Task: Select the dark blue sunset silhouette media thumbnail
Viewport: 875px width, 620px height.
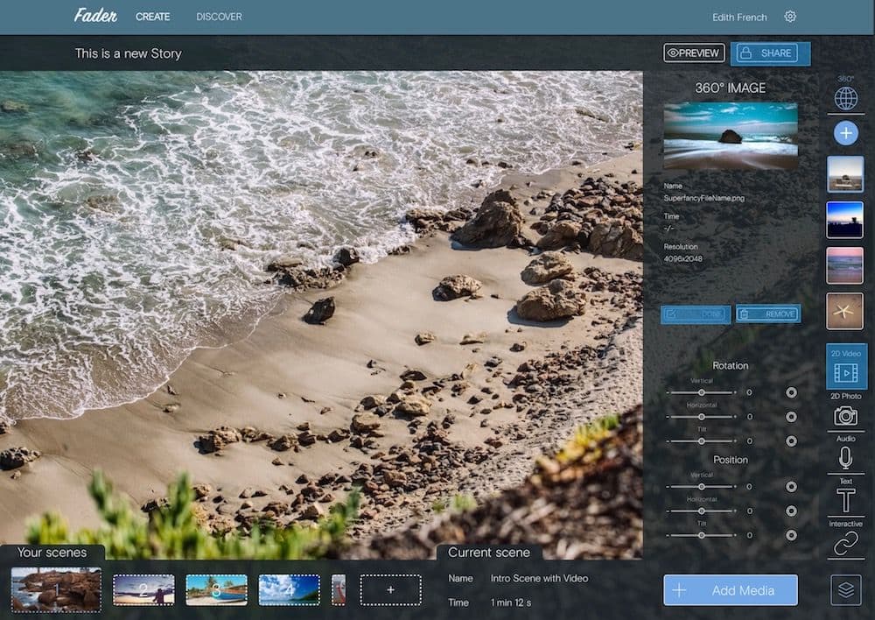Action: pos(845,220)
